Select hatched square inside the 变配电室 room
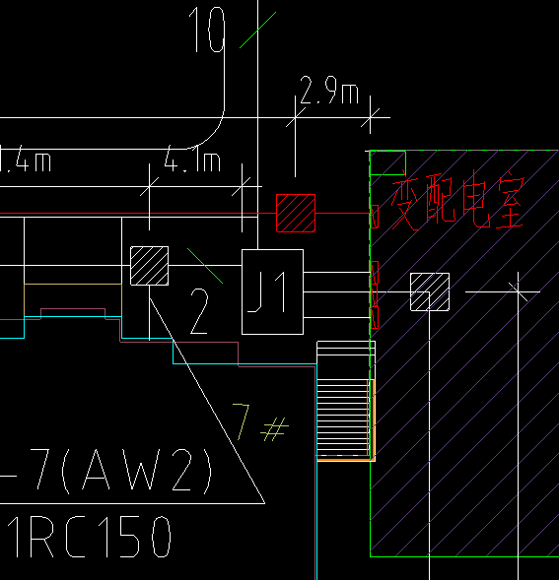 (x=430, y=291)
